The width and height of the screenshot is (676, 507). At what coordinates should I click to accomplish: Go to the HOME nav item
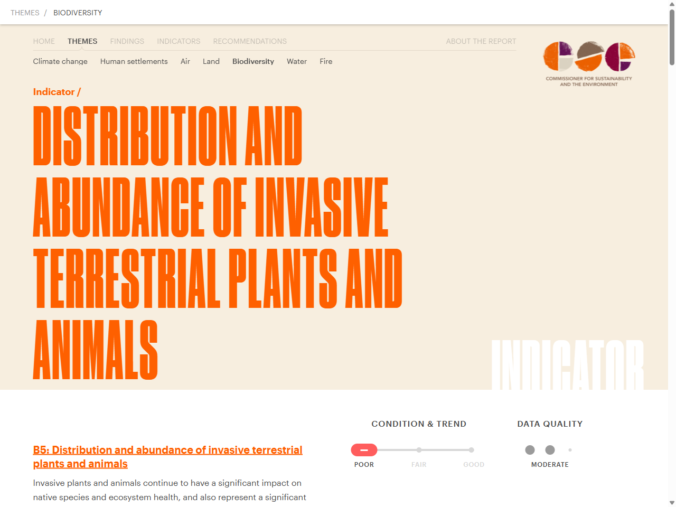[x=44, y=41]
